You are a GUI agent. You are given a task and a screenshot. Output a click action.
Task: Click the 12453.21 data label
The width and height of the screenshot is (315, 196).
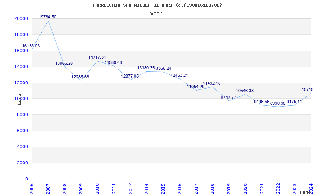click(x=180, y=75)
